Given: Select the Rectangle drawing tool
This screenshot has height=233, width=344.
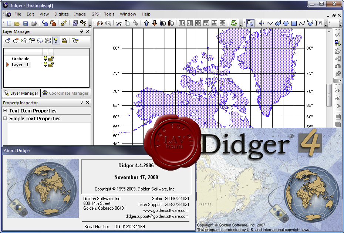Looking at the screenshot, I should pos(294,23).
